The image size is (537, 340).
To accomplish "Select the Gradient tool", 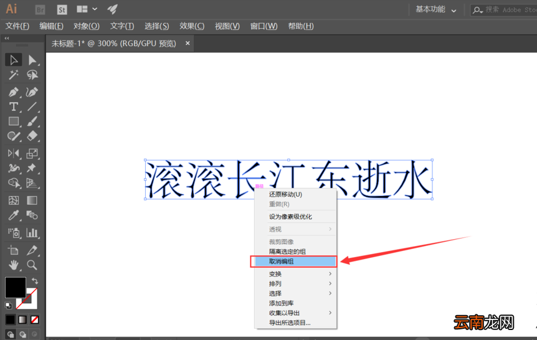I will (x=32, y=201).
